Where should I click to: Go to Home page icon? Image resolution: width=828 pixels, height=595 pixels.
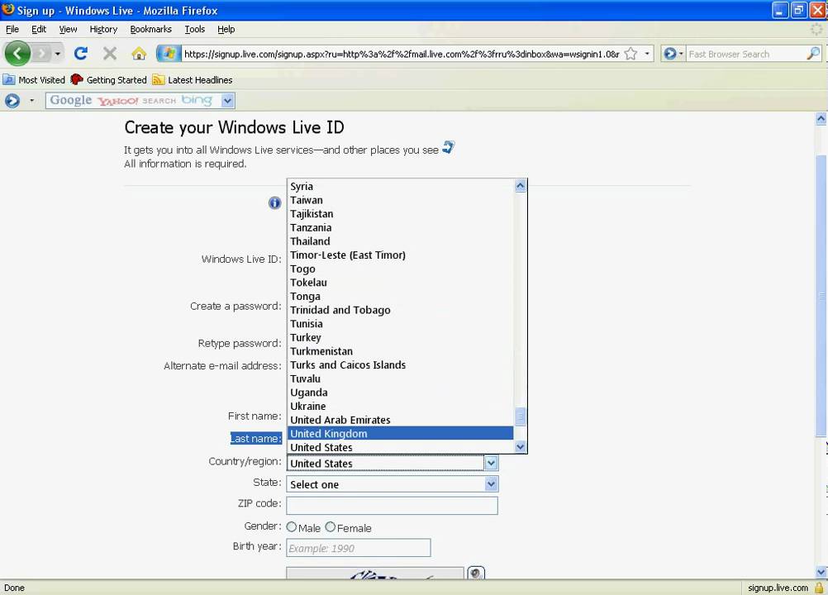pyautogui.click(x=139, y=54)
